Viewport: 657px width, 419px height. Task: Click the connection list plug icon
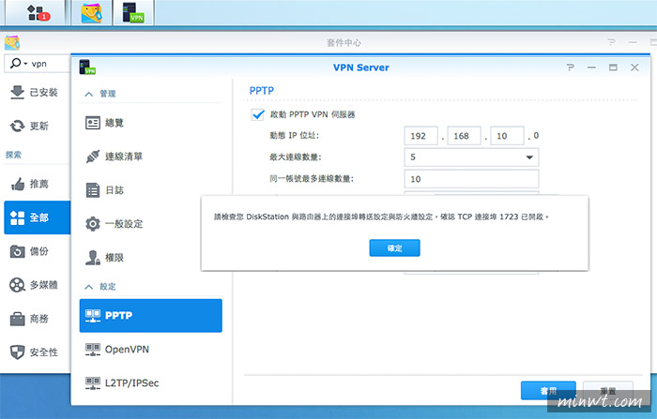(93, 157)
